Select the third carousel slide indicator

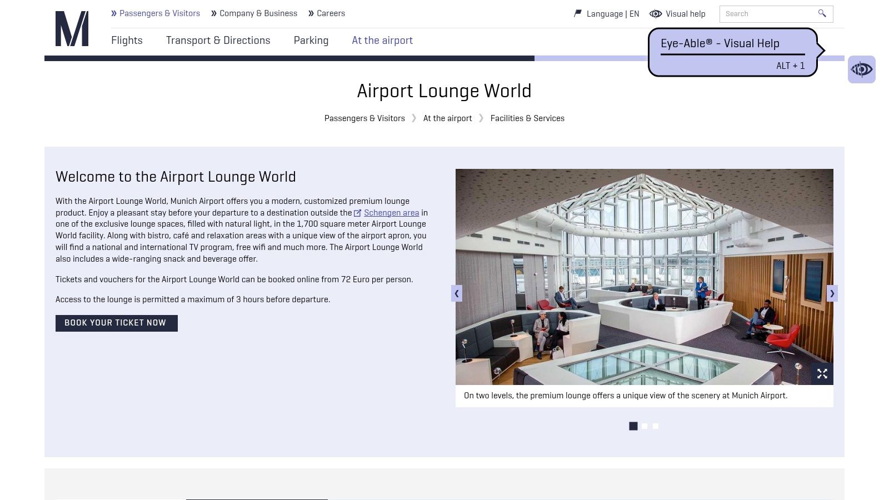pos(656,426)
